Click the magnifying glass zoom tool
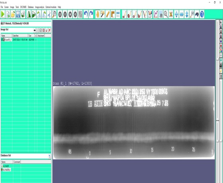The height and width of the screenshot is (183, 223). (x=166, y=14)
